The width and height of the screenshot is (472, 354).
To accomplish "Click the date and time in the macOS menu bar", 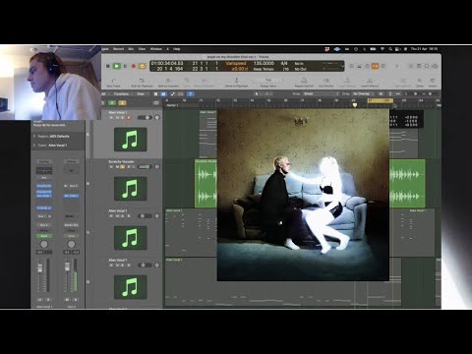I will pos(424,49).
